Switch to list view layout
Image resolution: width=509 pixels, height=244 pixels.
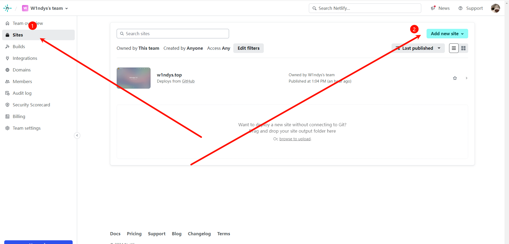454,48
